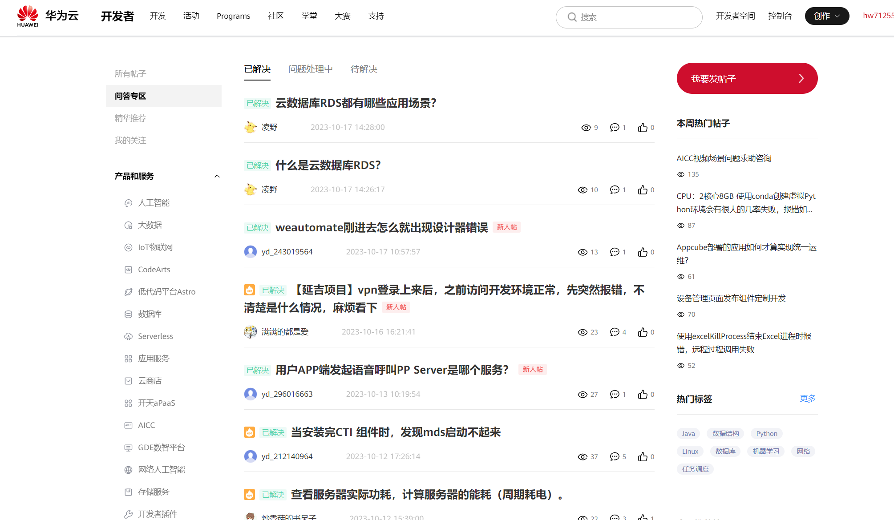Open 设备管理页面发布组件定制开发 hot post
Screen dimensions: 894x520
point(731,298)
